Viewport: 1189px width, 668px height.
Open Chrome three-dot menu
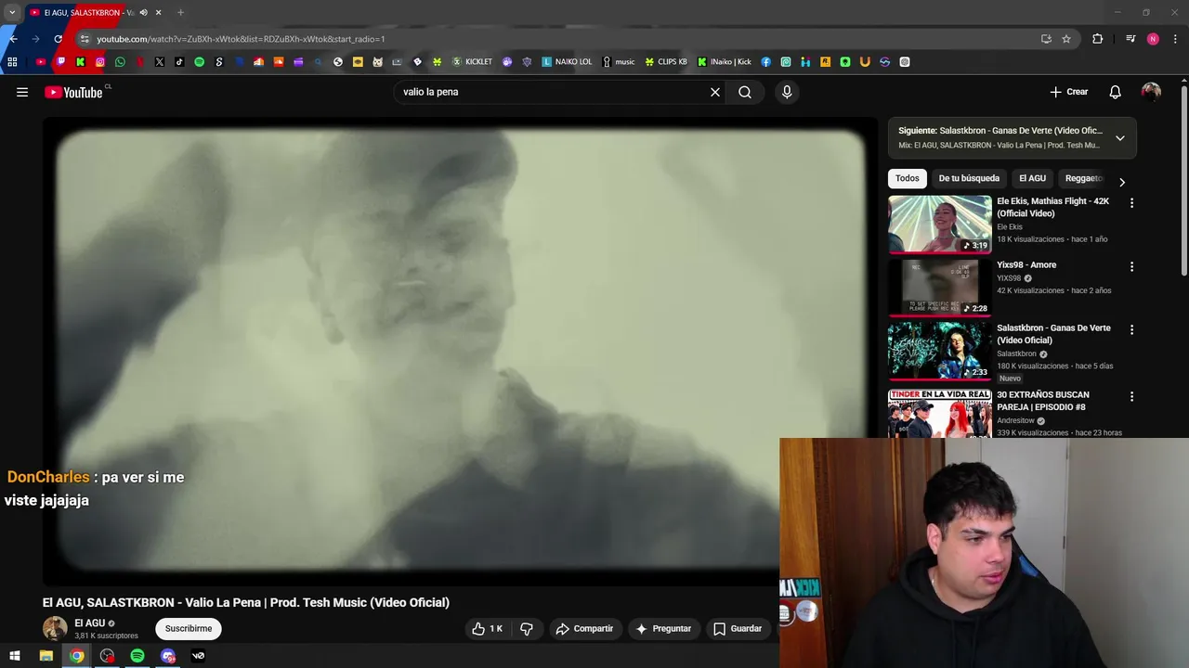tap(1174, 39)
